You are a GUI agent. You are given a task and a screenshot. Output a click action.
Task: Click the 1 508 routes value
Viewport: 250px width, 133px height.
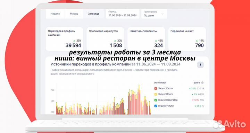pos(116,45)
